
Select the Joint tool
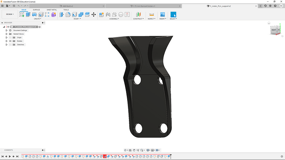(108, 15)
